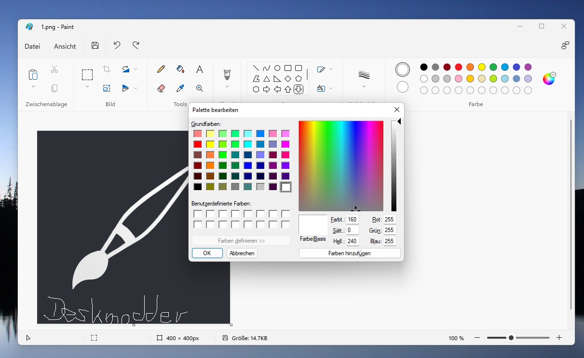The height and width of the screenshot is (358, 584).
Task: Zoom in with the plus button
Action: click(x=559, y=338)
